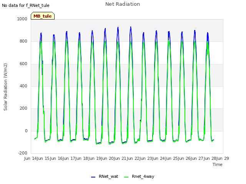The height and width of the screenshot is (184, 246).
Task: Click the Jun 17 x-axis date label
Action: tap(69, 158)
